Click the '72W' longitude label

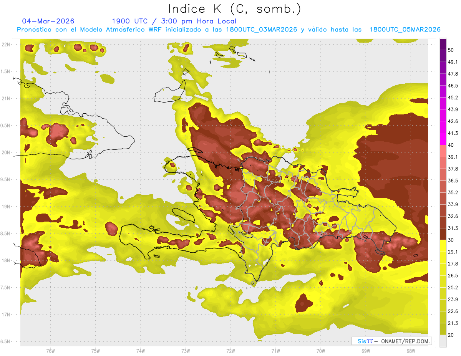pyautogui.click(x=230, y=351)
